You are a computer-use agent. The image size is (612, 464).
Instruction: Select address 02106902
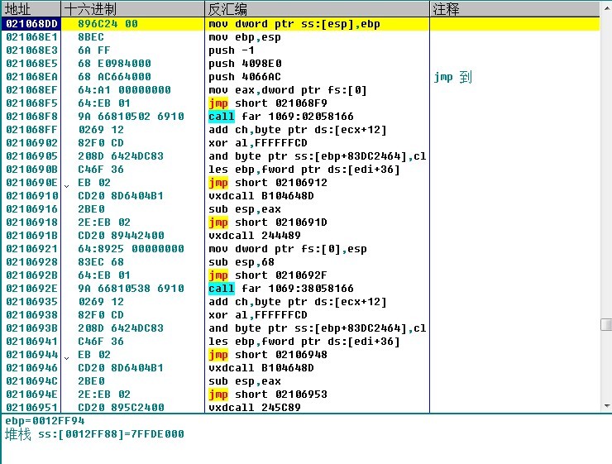tap(31, 143)
